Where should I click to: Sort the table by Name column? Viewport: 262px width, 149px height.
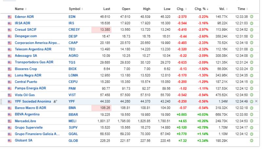click(x=21, y=8)
